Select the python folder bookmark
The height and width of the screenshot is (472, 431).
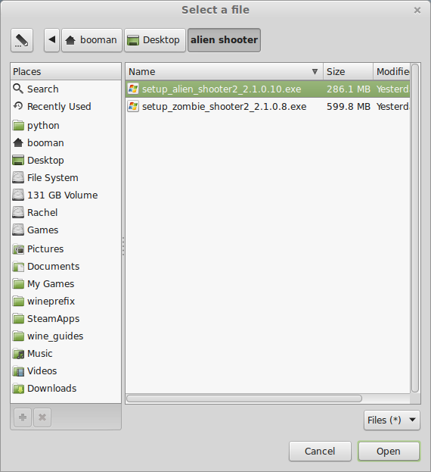coord(66,126)
